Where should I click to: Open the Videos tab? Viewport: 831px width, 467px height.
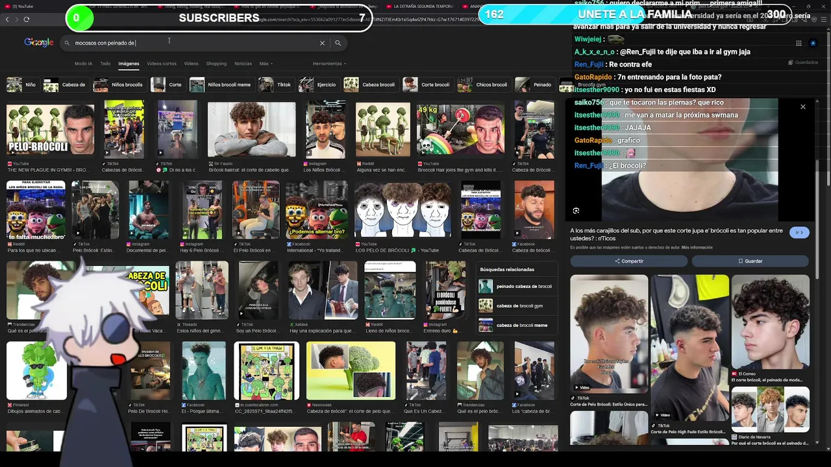[191, 64]
